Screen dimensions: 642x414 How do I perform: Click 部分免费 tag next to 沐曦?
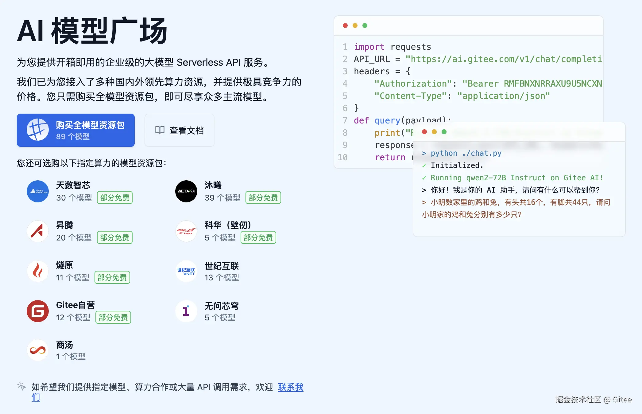pyautogui.click(x=263, y=197)
